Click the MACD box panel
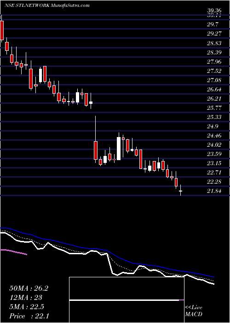Screen dimensions: 230x323 126,300
